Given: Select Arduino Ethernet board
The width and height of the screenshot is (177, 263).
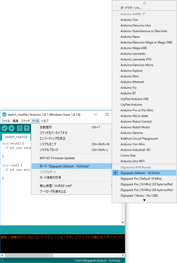Looking at the screenshot, I should pyautogui.click(x=144, y=82).
